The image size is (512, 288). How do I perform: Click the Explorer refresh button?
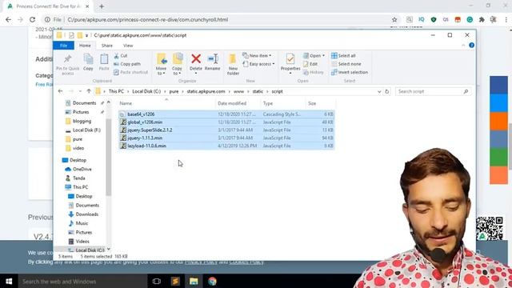coord(387,92)
